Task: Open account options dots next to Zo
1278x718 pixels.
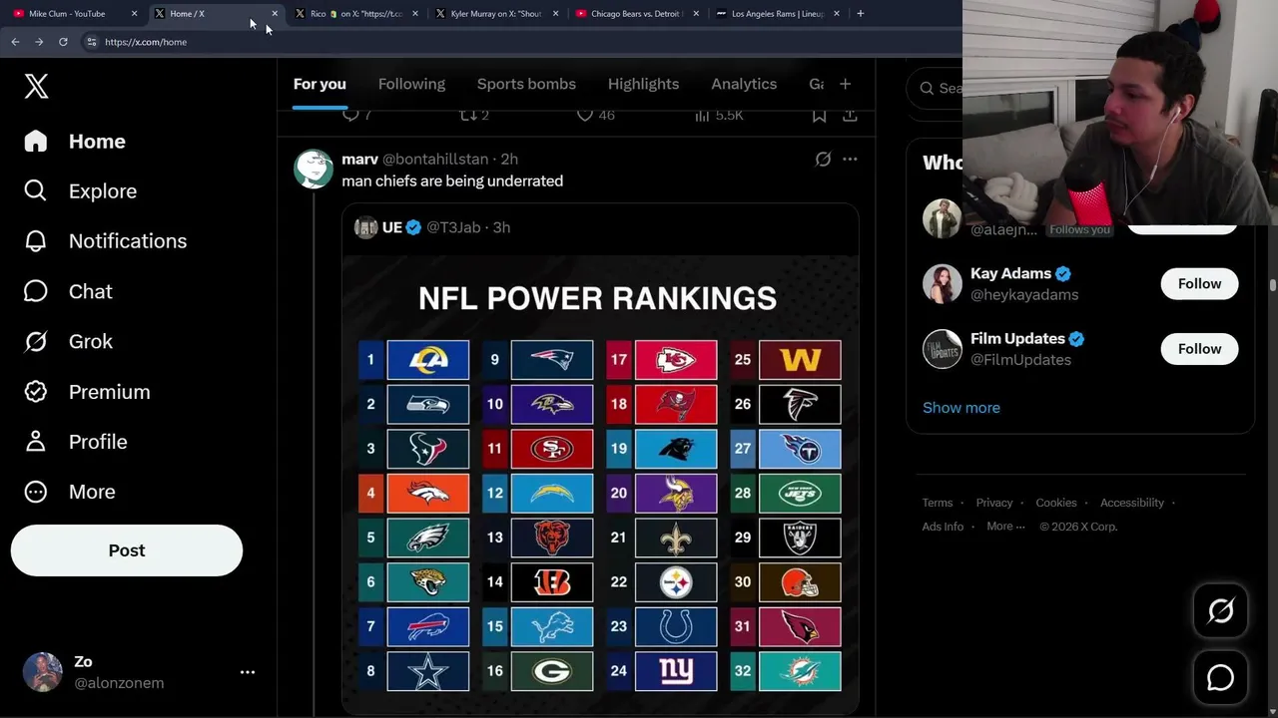Action: tap(248, 672)
